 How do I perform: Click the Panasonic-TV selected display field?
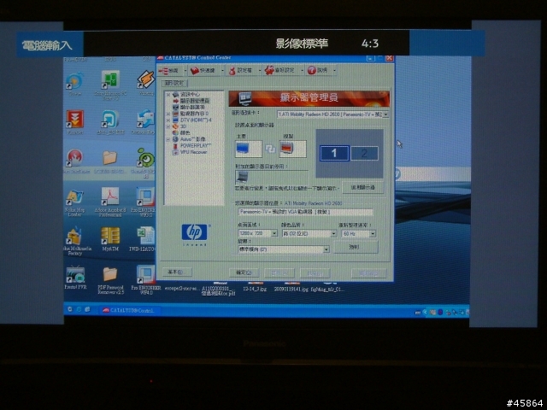[x=305, y=212]
